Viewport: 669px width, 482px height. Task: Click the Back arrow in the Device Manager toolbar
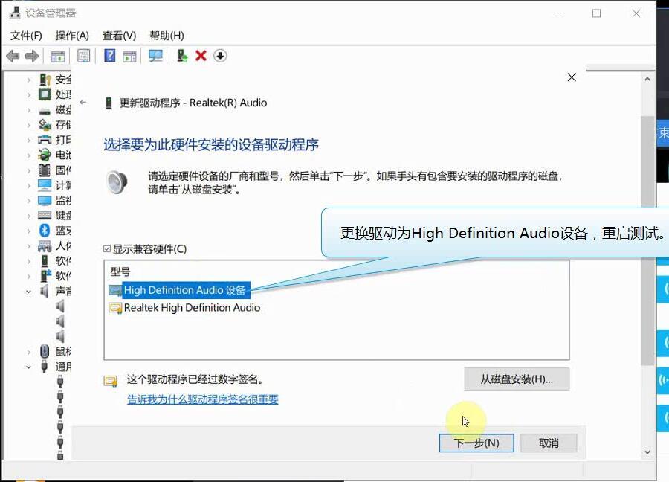coord(13,56)
